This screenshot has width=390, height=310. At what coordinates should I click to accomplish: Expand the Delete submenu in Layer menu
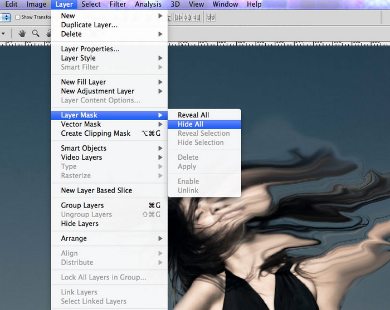(109, 34)
